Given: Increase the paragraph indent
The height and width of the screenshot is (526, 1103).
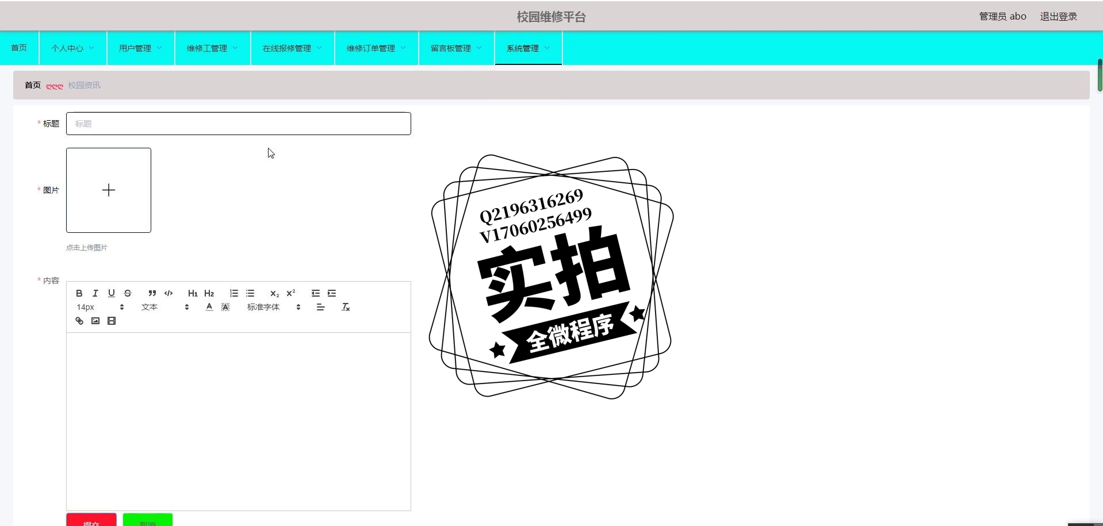Looking at the screenshot, I should click(332, 293).
